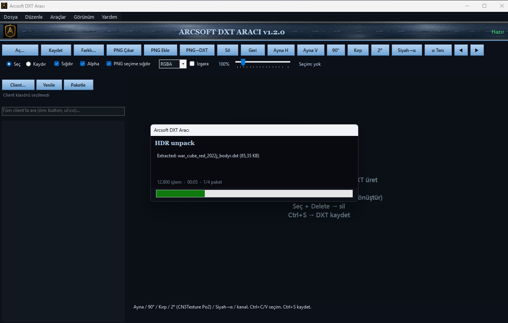The height and width of the screenshot is (323, 508).
Task: Click the α Ters invert button
Action: 438,50
